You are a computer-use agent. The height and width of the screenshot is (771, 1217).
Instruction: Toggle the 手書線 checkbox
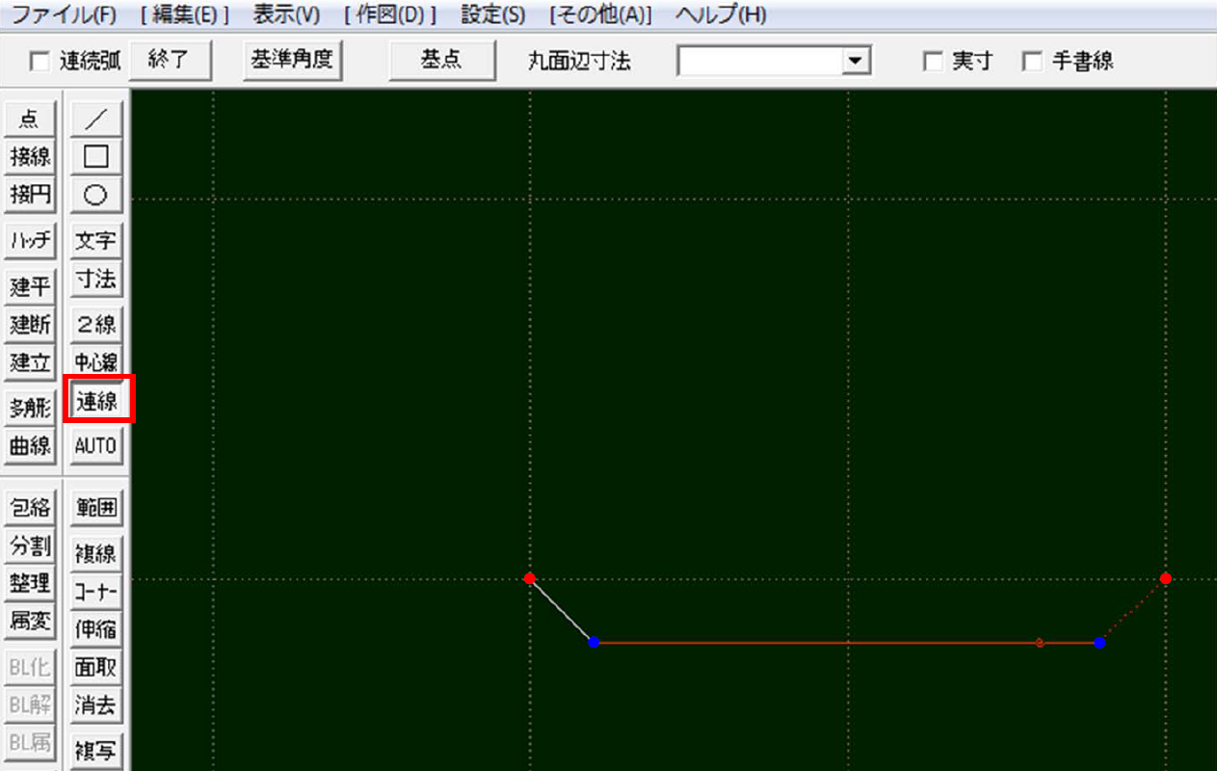pyautogui.click(x=1032, y=62)
